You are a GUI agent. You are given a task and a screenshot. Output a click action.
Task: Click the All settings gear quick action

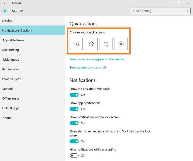tap(121, 44)
